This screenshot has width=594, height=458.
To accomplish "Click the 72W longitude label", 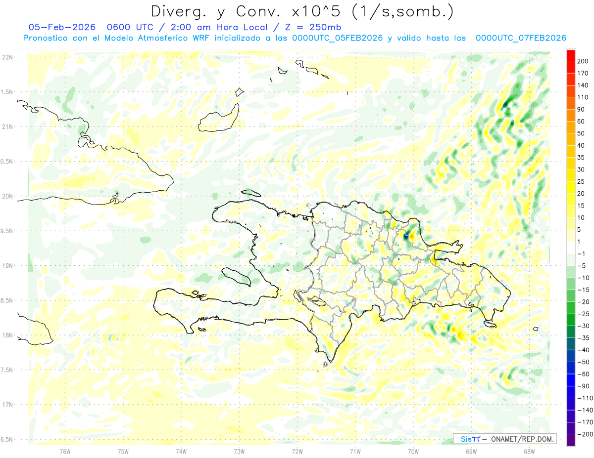I will (x=297, y=451).
